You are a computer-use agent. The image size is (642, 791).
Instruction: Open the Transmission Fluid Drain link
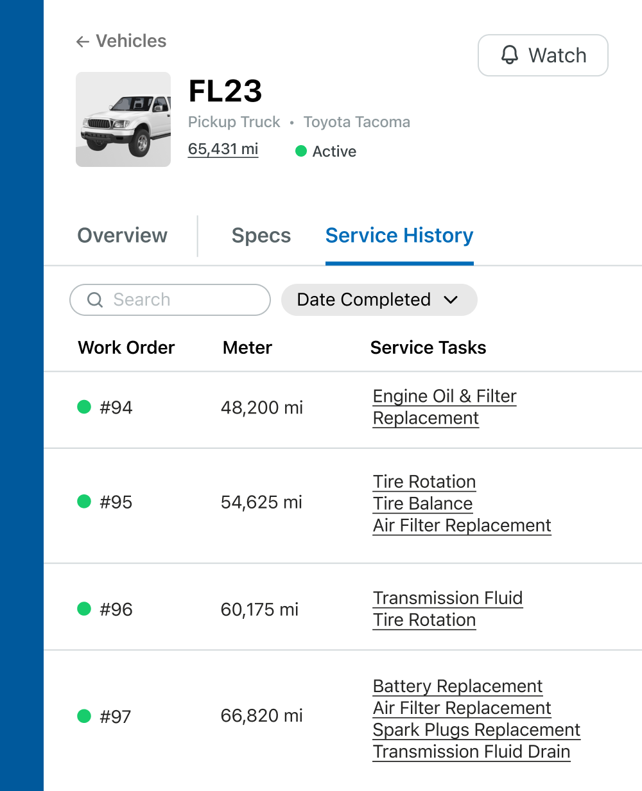click(471, 752)
